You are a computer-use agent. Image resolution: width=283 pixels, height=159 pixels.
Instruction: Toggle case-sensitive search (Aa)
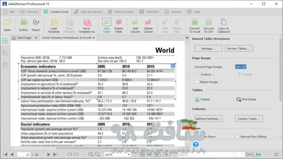(258, 154)
